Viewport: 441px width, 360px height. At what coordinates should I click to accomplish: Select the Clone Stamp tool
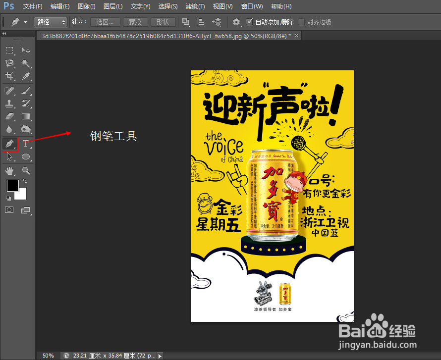click(x=9, y=103)
